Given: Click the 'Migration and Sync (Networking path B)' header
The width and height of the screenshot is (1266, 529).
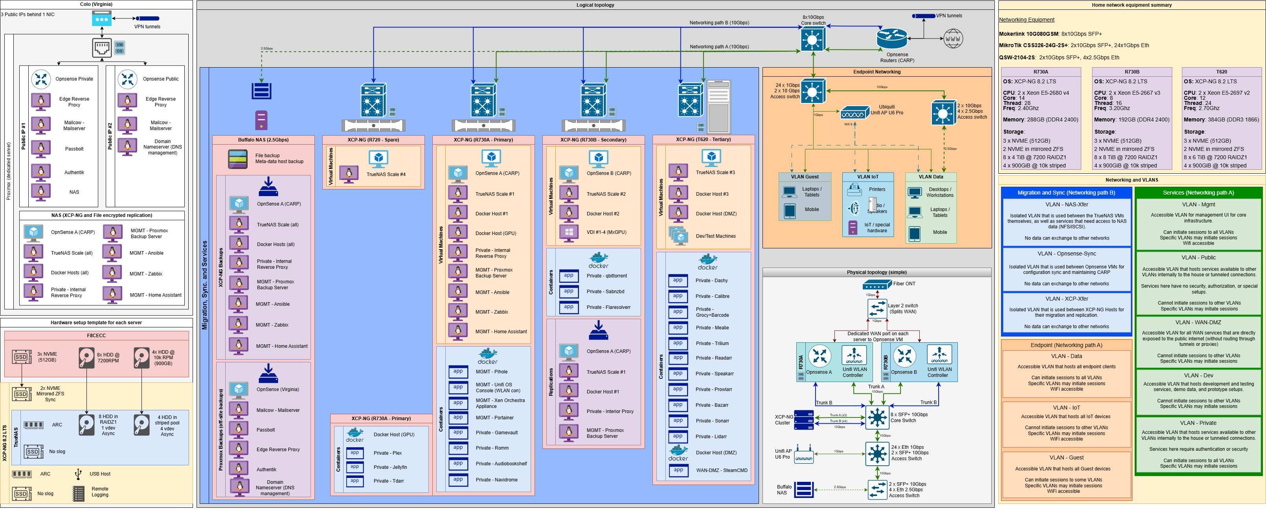Looking at the screenshot, I should click(x=1066, y=193).
